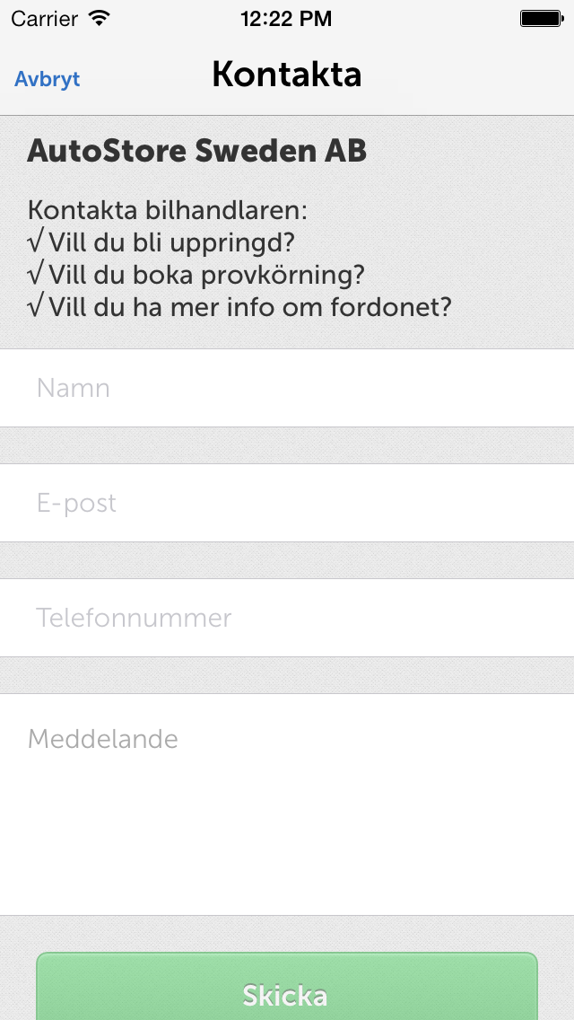Viewport: 574px width, 1020px height.
Task: Click the checkmark before 'Vill du ha mer info'
Action: coord(35,306)
